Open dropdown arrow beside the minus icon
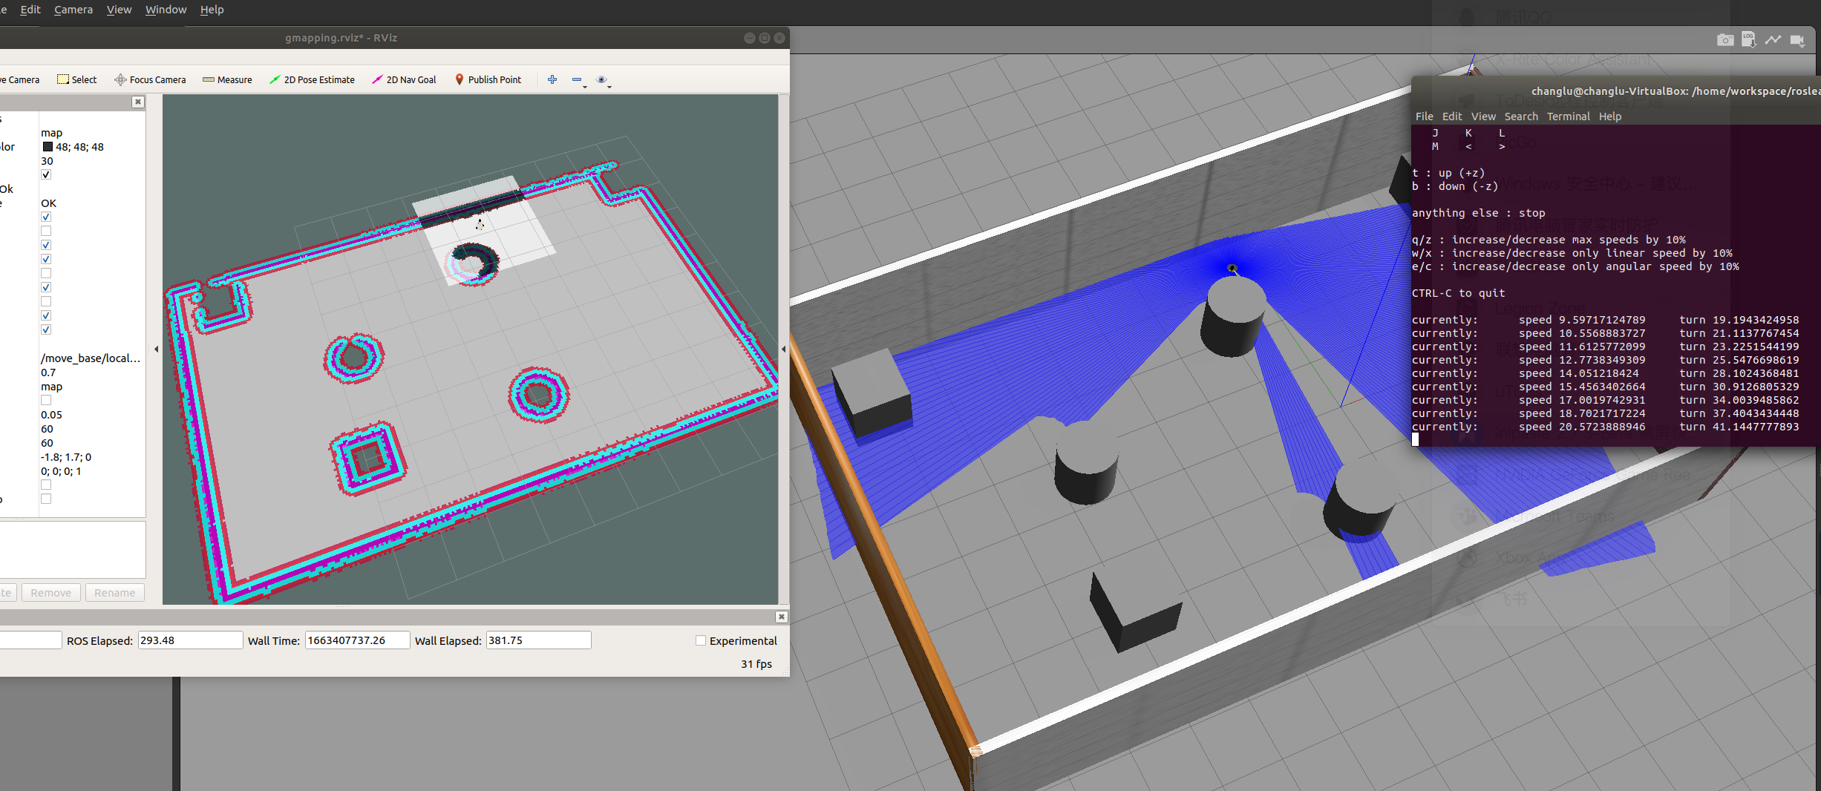 (585, 87)
